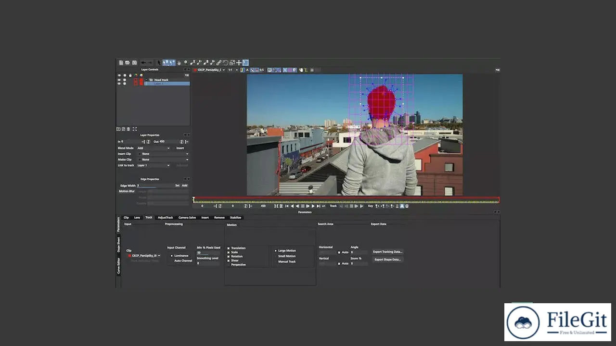Click the Play forward button

pos(313,206)
